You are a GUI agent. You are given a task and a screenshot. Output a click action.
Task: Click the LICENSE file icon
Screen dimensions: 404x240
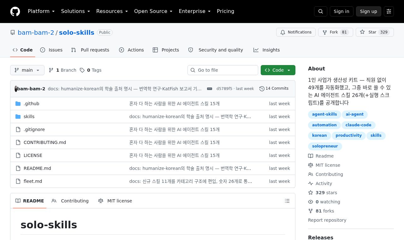click(x=18, y=155)
